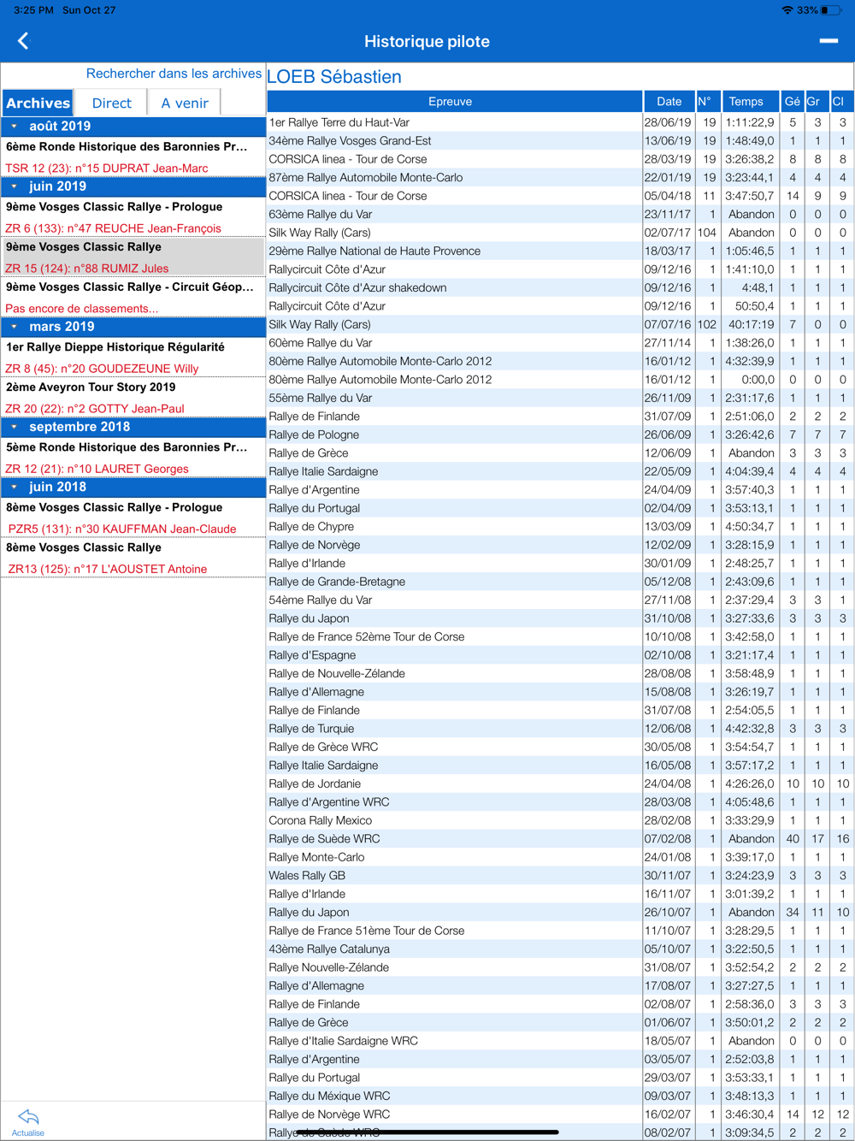Image resolution: width=855 pixels, height=1141 pixels.
Task: Sort by the Gé column header
Action: (793, 102)
